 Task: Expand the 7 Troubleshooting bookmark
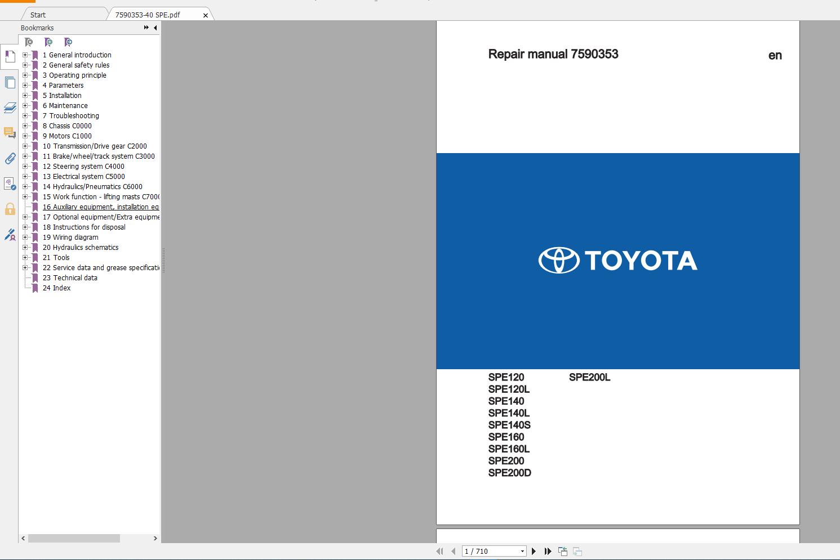[25, 115]
